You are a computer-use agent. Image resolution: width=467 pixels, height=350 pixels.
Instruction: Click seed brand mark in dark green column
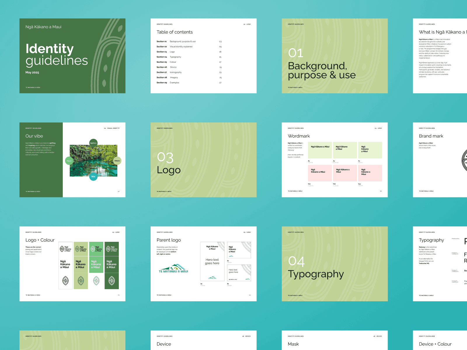[112, 281]
